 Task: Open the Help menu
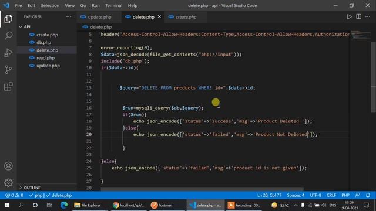pyautogui.click(x=133, y=5)
